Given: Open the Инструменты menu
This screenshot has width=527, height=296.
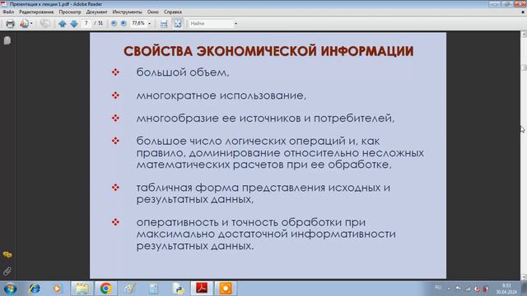Looking at the screenshot, I should click(127, 12).
